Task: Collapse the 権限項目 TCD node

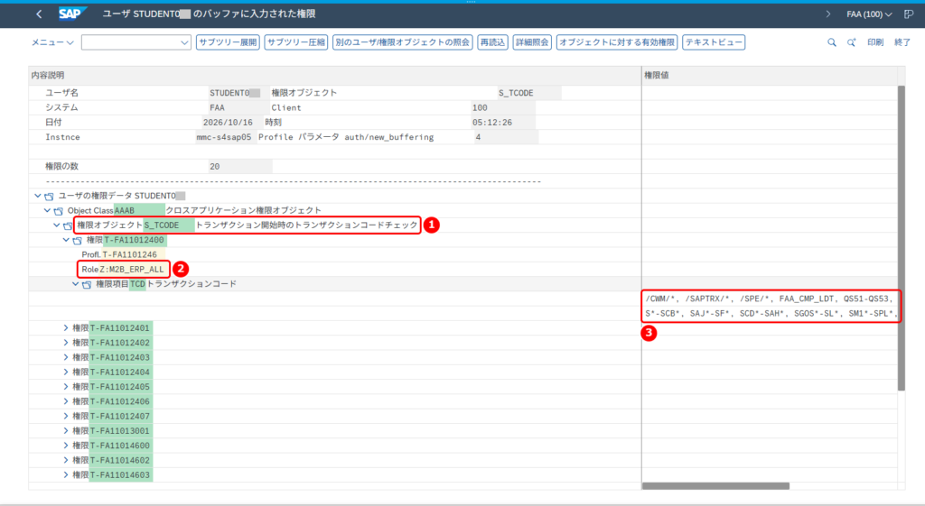Action: [76, 284]
